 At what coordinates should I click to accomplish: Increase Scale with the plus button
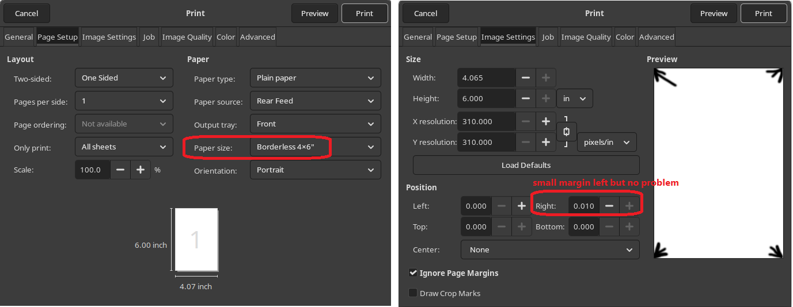coord(140,170)
